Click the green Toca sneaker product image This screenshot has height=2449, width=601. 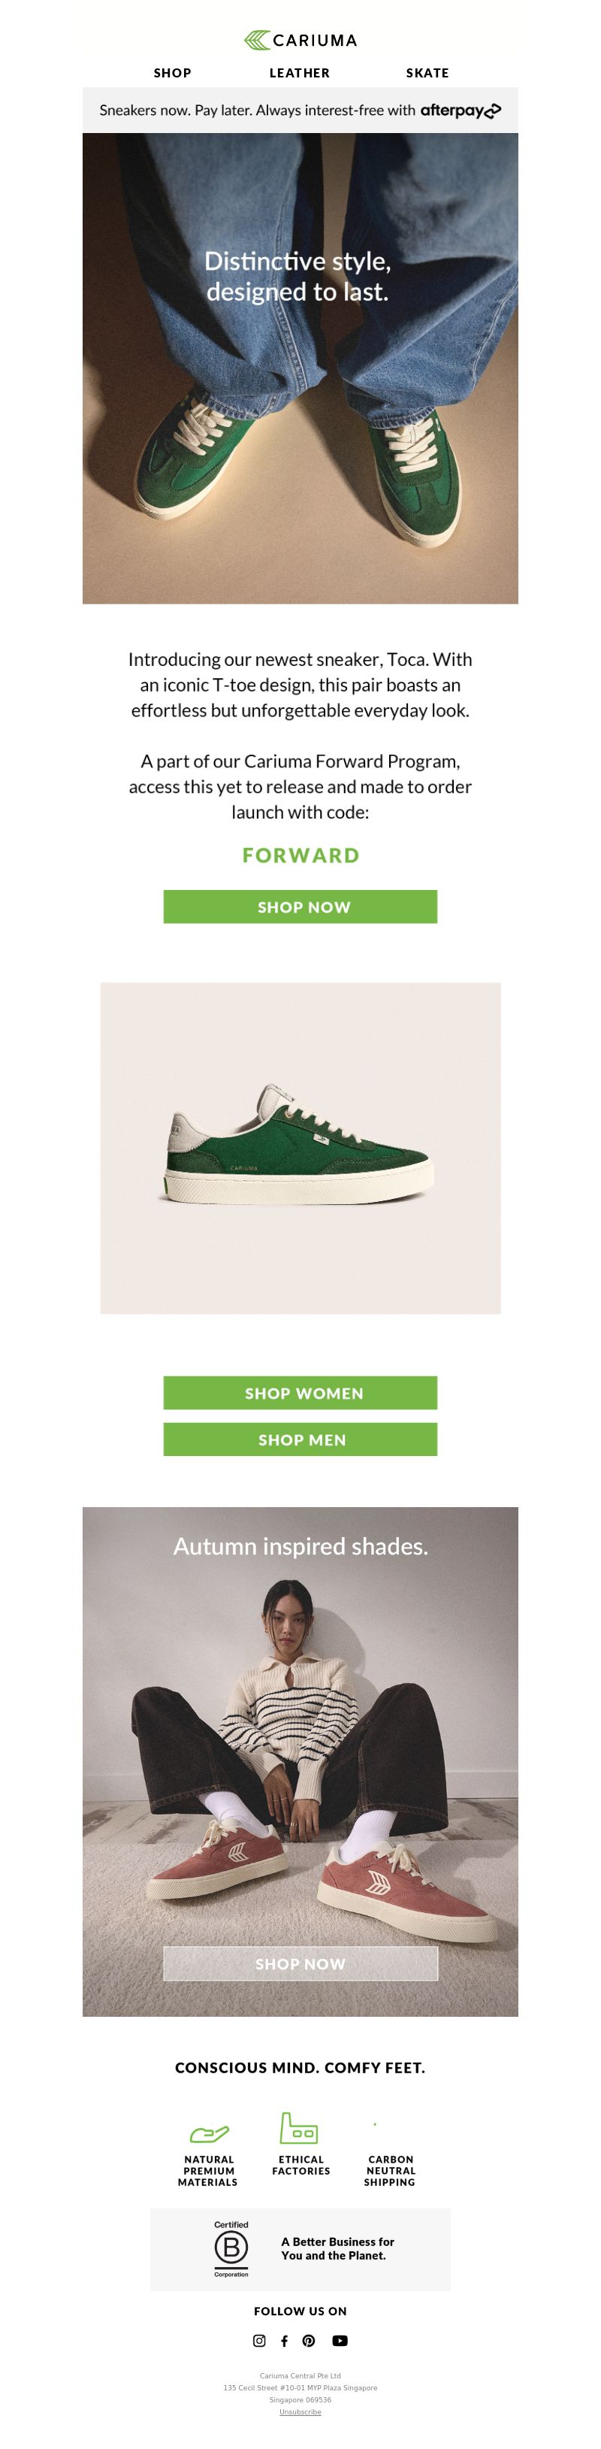click(300, 1148)
